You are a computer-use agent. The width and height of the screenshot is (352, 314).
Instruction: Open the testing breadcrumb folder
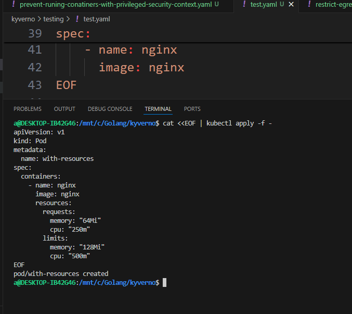(x=54, y=19)
